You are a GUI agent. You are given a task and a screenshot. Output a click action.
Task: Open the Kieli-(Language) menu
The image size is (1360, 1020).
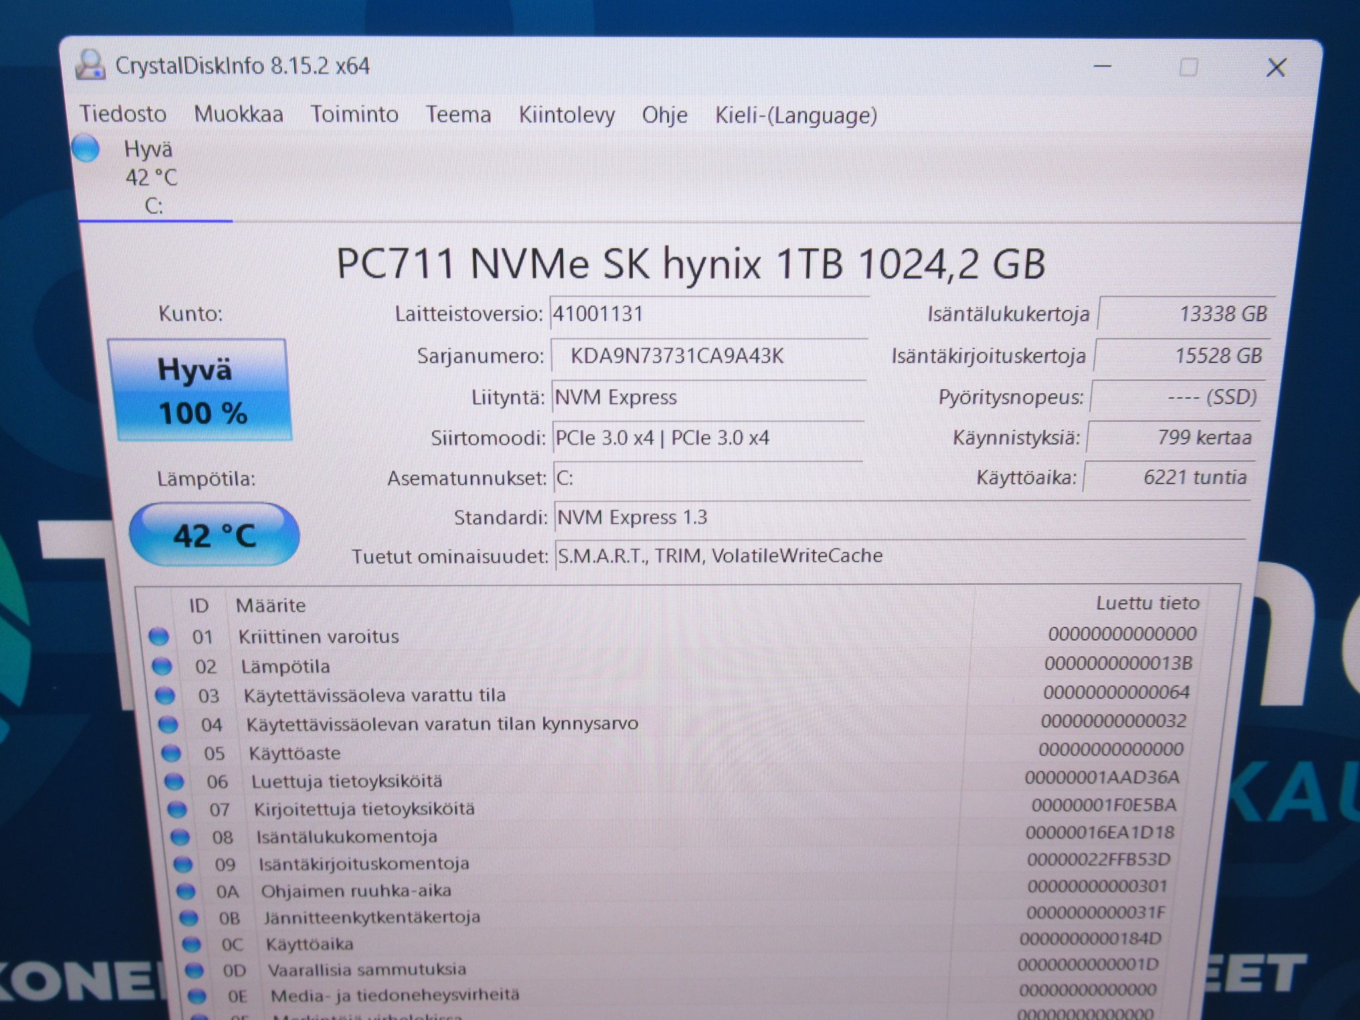(796, 116)
